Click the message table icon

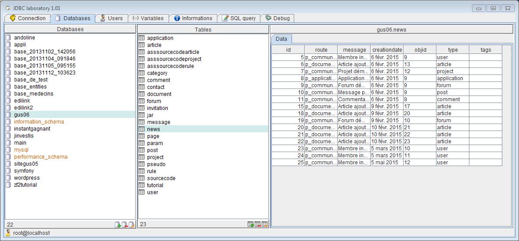142,122
